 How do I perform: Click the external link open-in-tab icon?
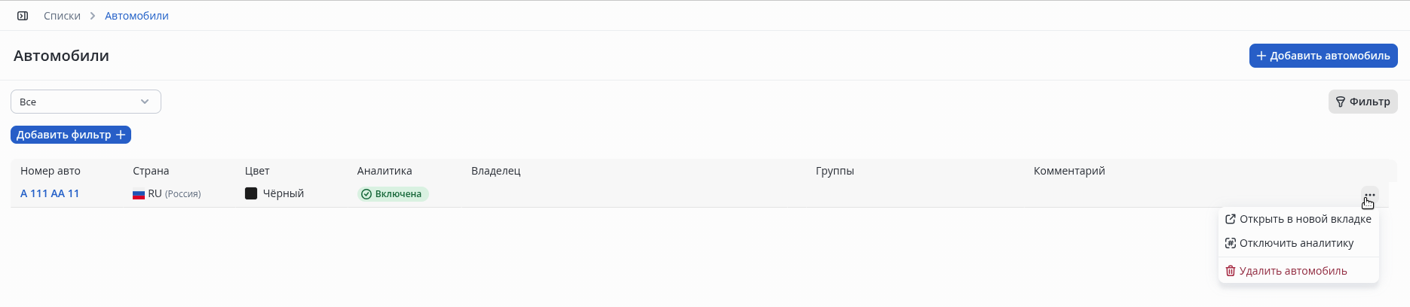point(1231,219)
